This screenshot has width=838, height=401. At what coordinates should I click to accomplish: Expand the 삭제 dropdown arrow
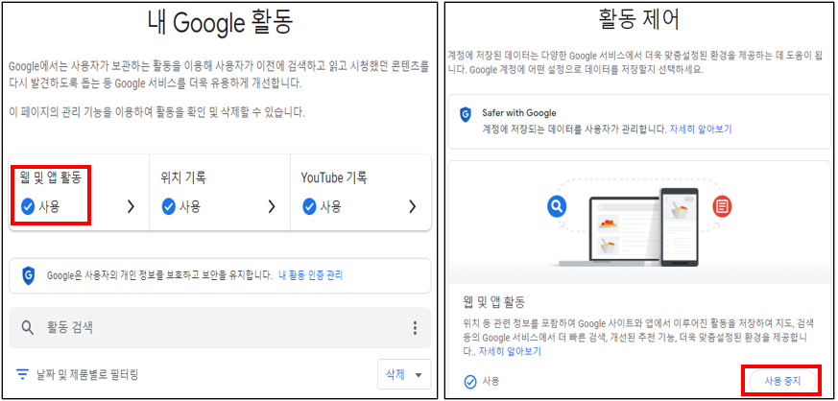(419, 375)
